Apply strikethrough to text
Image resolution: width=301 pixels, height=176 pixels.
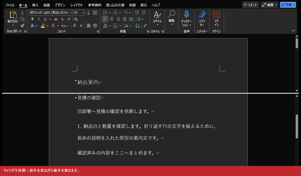(x=56, y=19)
